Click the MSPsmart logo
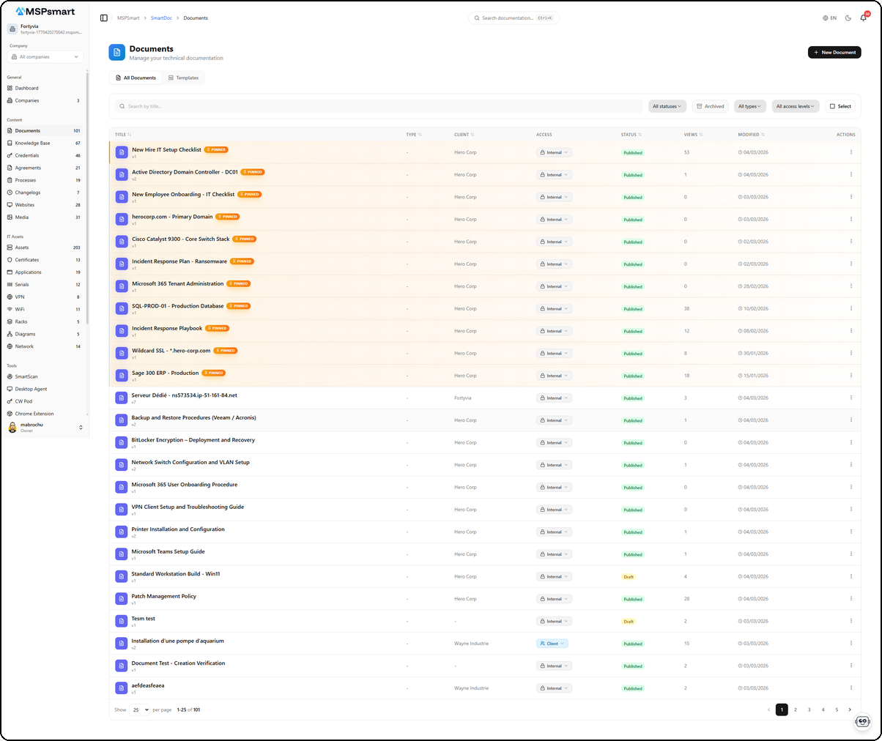Viewport: 882px width, 741px height. click(x=45, y=11)
